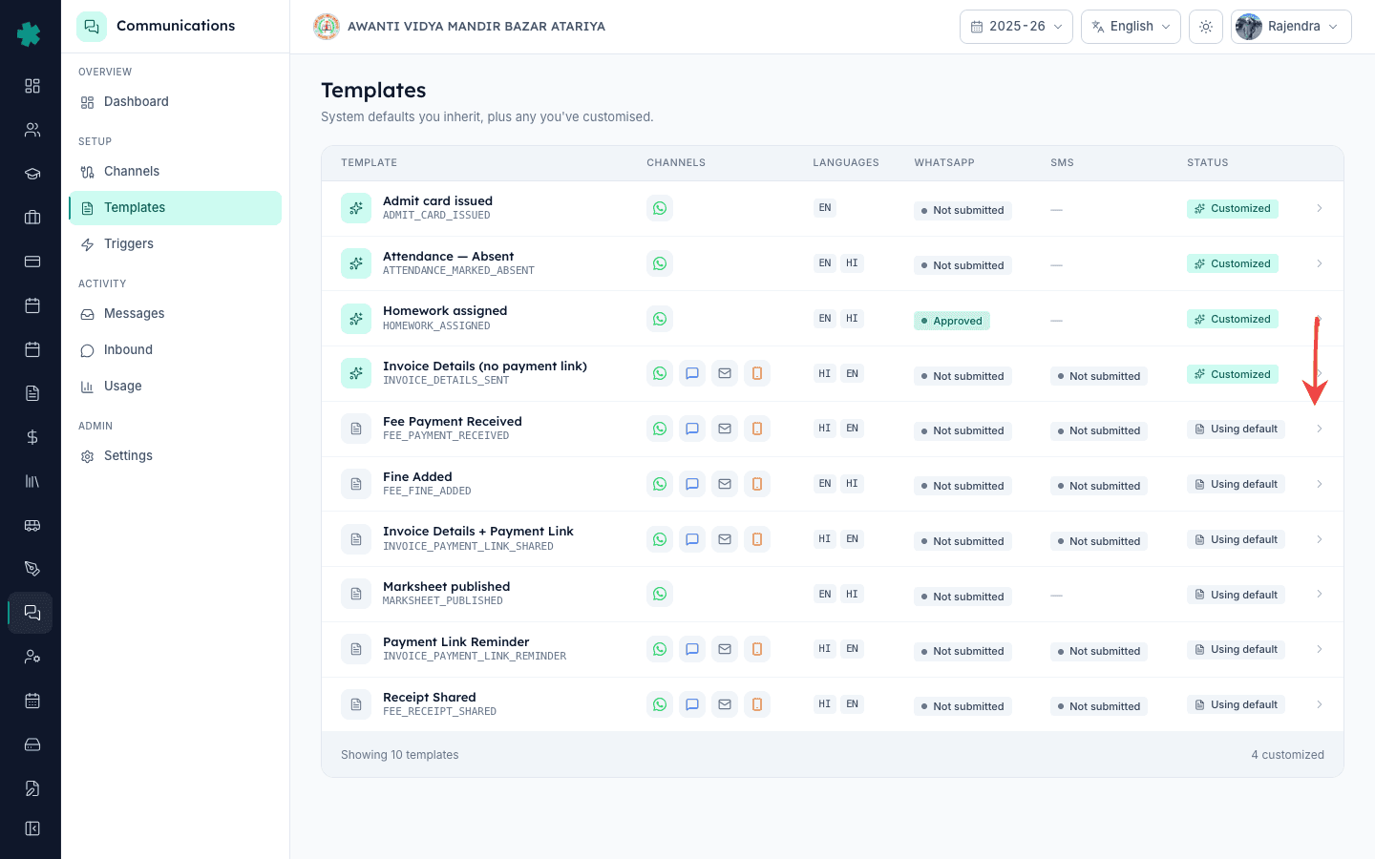Click orange mobile icon in Receipt Shared row

(757, 704)
